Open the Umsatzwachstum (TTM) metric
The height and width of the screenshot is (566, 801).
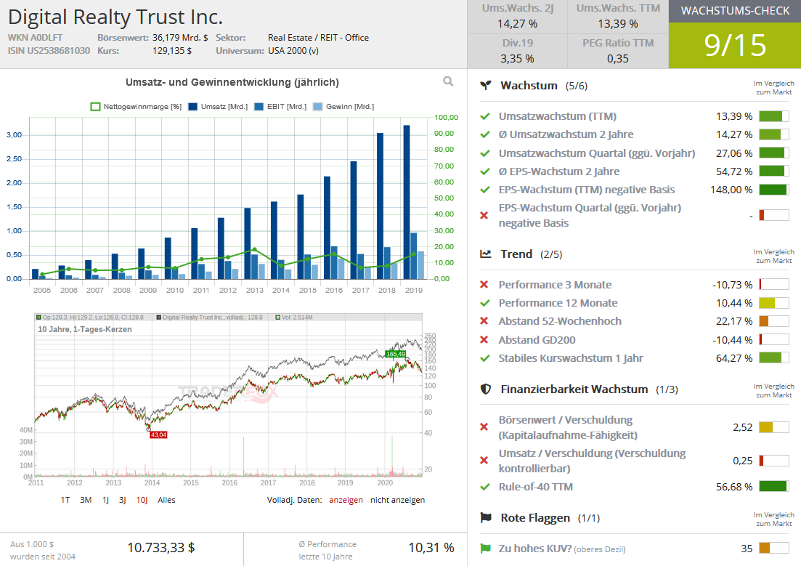point(557,116)
